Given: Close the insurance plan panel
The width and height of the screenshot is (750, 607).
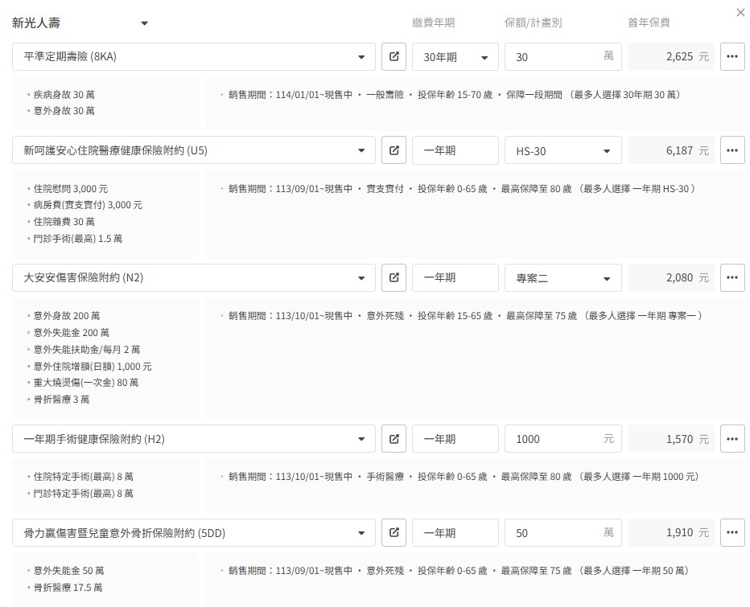Looking at the screenshot, I should coord(740,13).
